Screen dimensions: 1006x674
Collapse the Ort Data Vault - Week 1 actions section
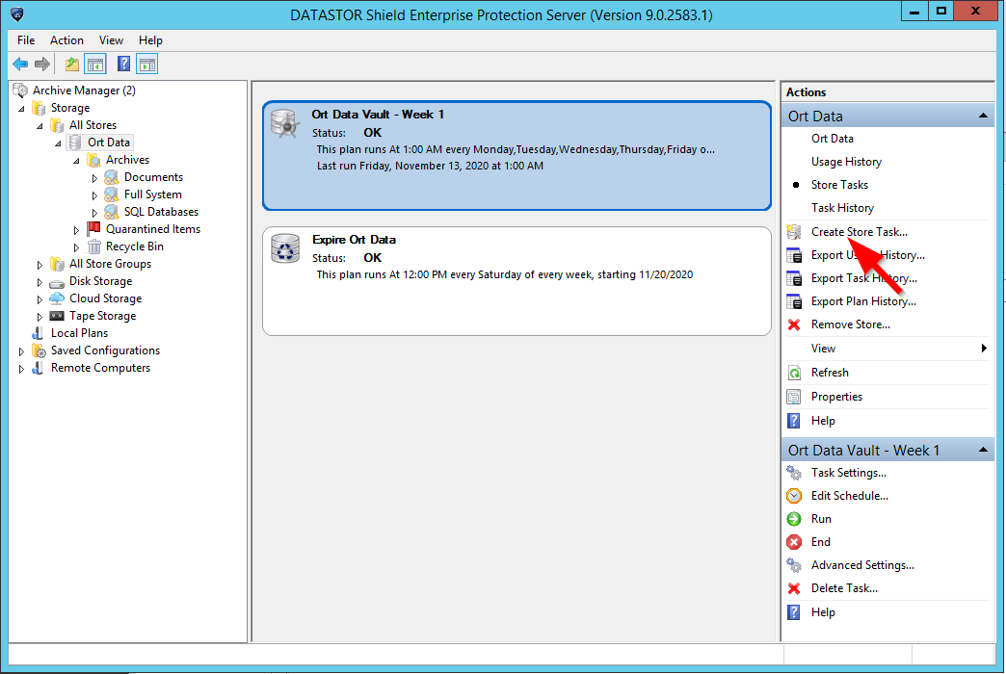[x=982, y=451]
